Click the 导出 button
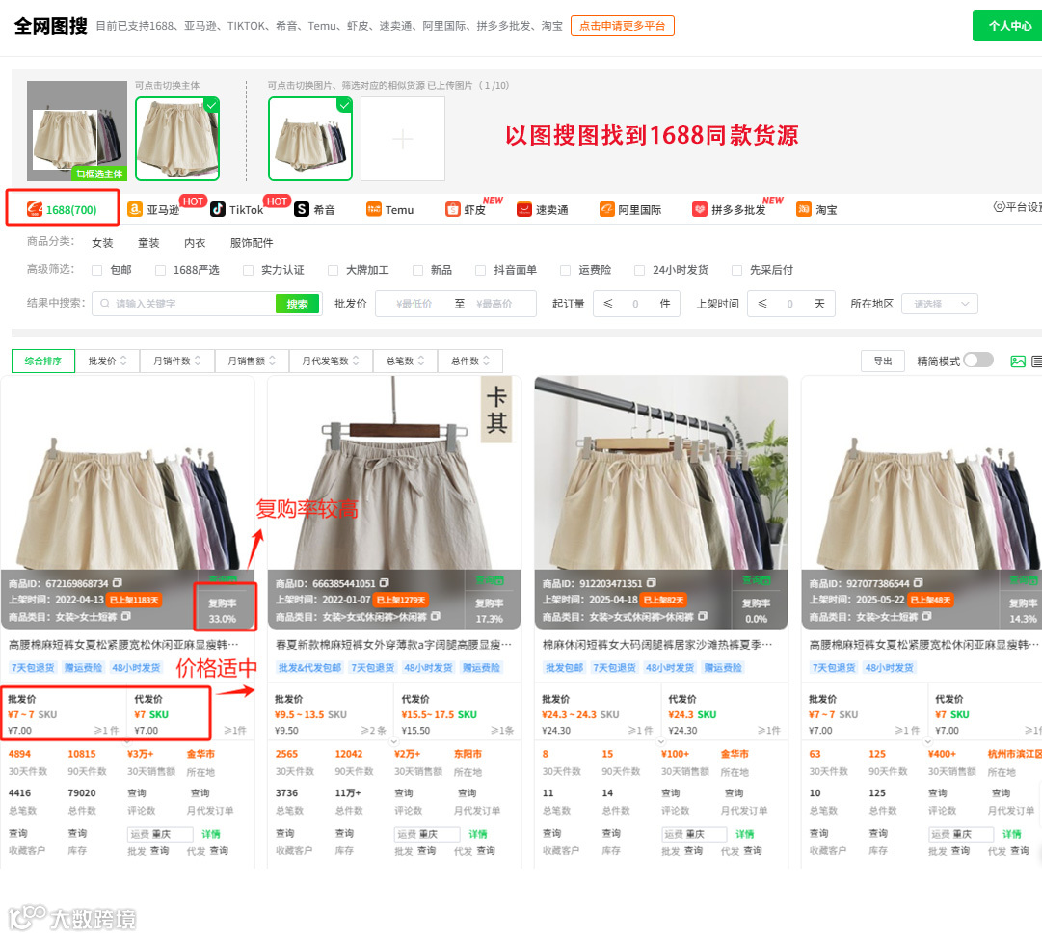 (x=883, y=361)
